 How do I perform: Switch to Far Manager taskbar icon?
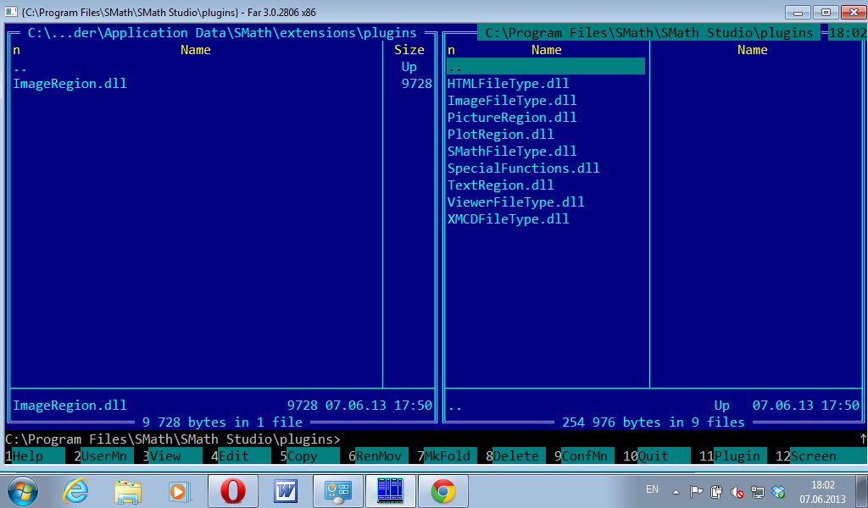(391, 490)
